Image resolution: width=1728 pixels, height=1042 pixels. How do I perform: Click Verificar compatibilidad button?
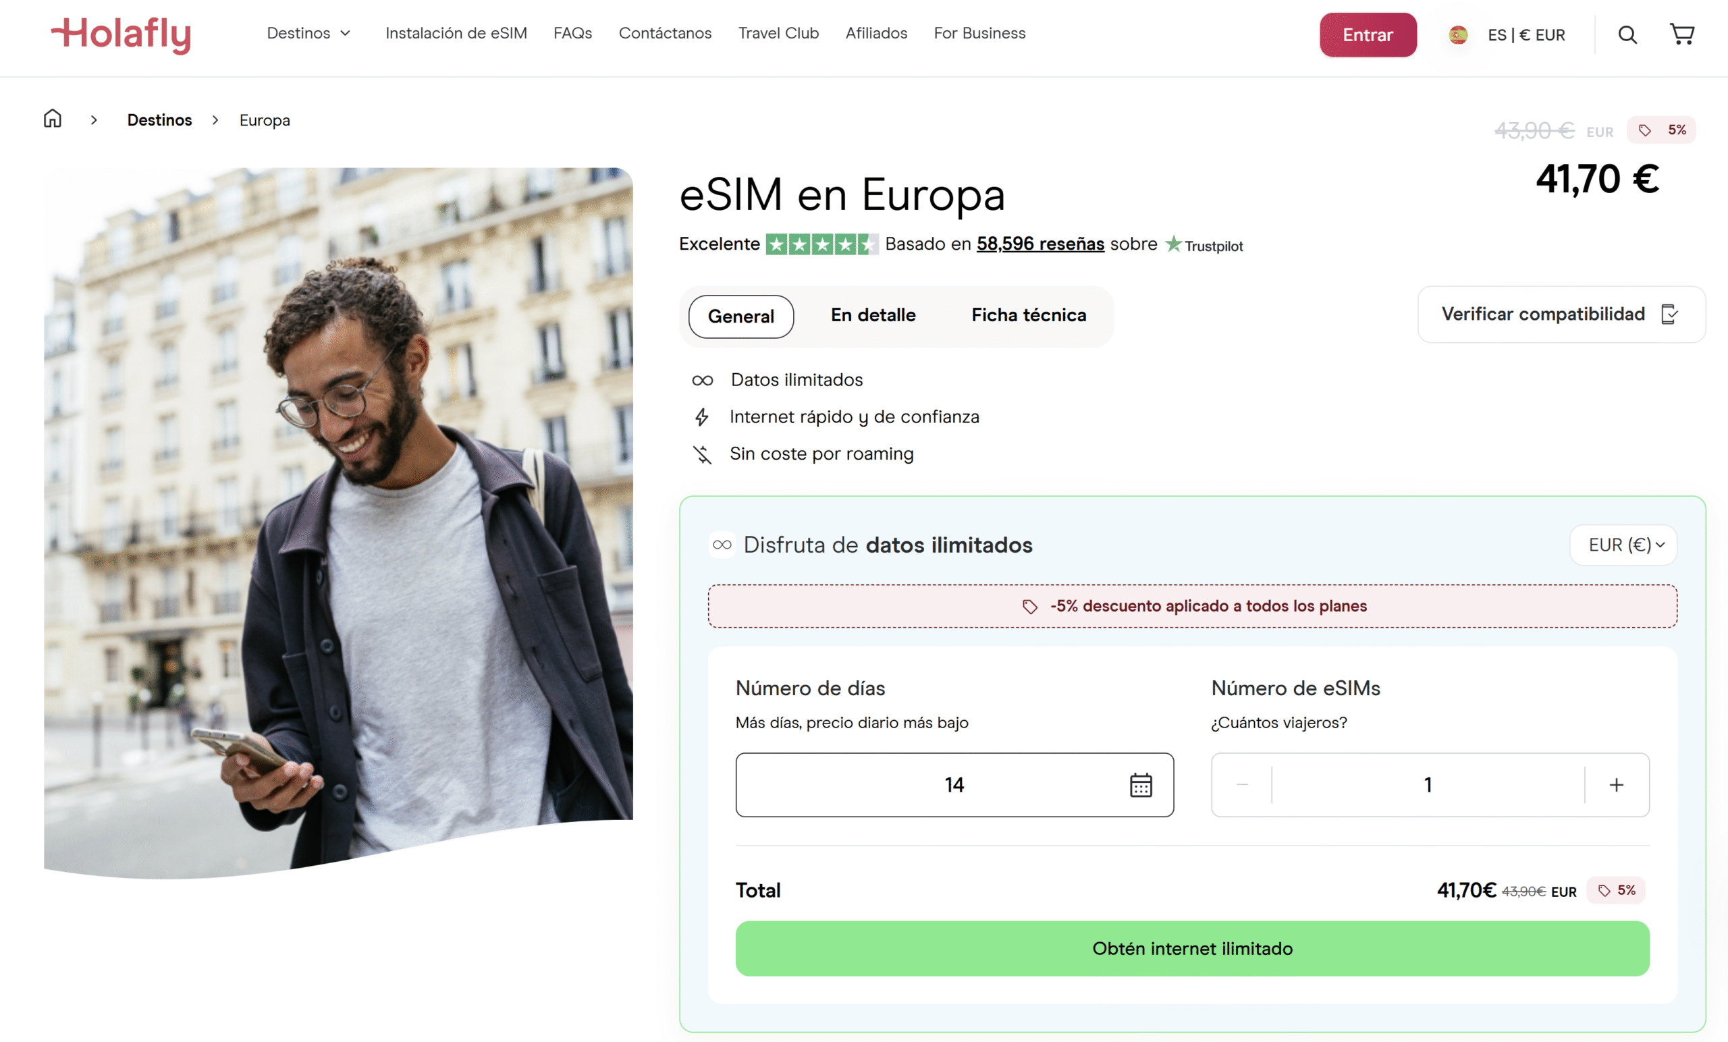[1561, 314]
